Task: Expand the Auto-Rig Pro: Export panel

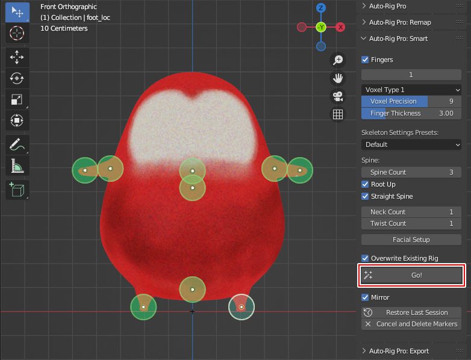Action: click(x=399, y=351)
